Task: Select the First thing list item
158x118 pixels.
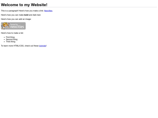Action: pyautogui.click(x=10, y=37)
